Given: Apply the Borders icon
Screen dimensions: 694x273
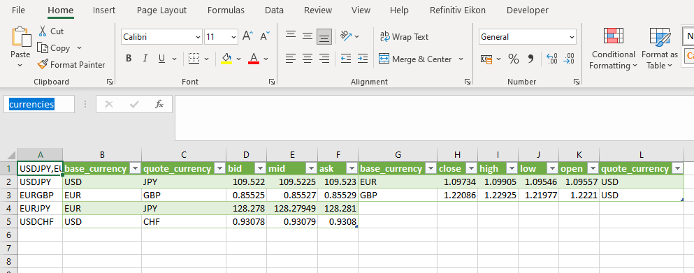Looking at the screenshot, I should pos(193,59).
